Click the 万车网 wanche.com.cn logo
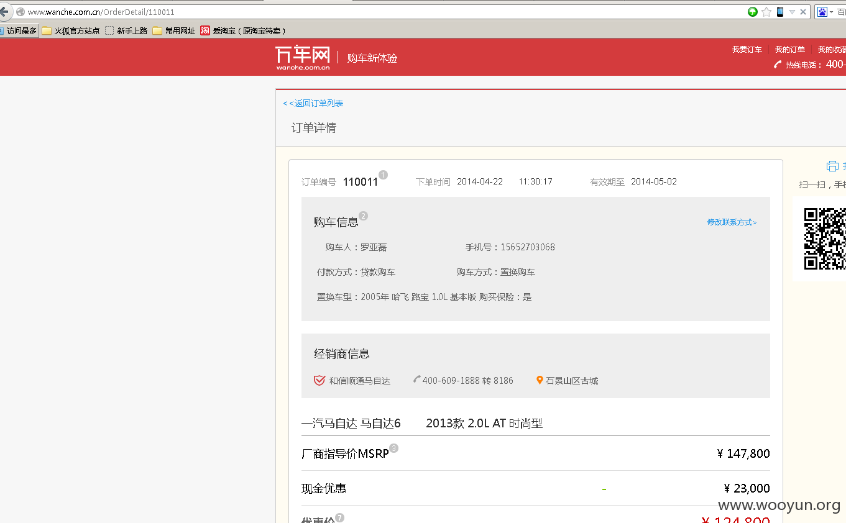846x523 pixels. [303, 58]
